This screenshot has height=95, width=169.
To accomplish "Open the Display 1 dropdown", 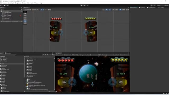I will click(x=68, y=55).
